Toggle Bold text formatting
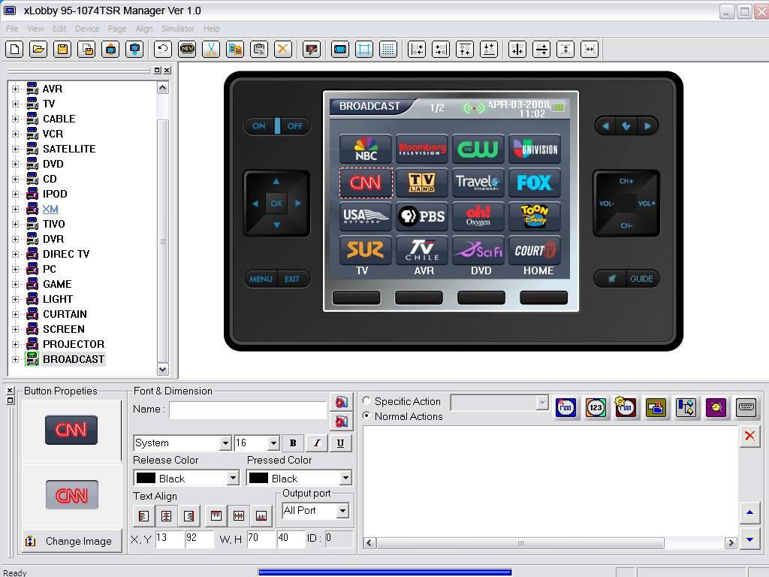 pos(293,443)
